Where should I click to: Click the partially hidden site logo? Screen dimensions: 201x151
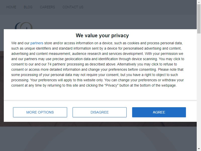[24, 26]
